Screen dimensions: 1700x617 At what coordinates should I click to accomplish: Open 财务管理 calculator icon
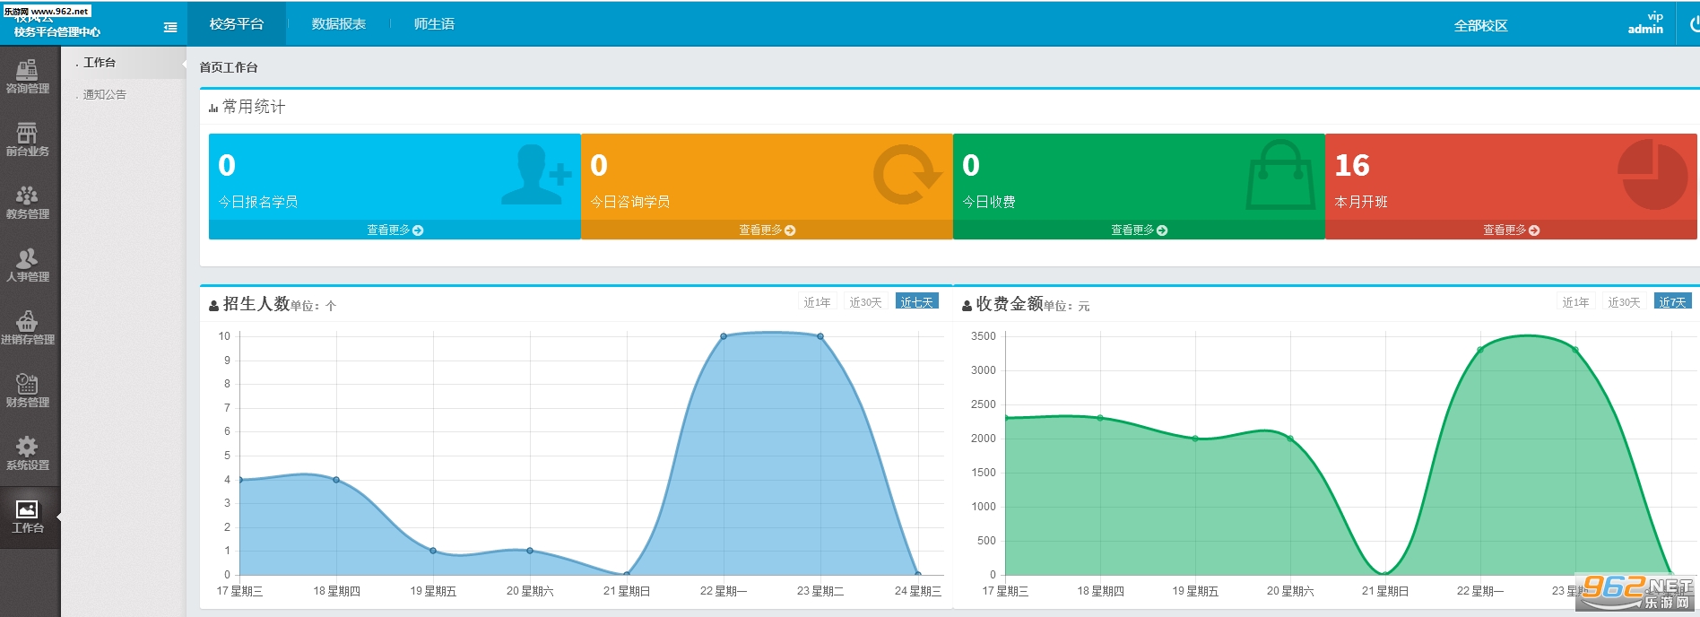[27, 384]
